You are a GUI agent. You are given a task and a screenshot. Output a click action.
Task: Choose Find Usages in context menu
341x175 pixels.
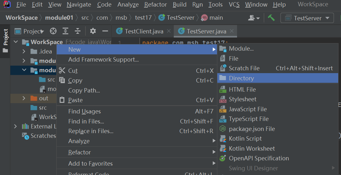(85, 111)
